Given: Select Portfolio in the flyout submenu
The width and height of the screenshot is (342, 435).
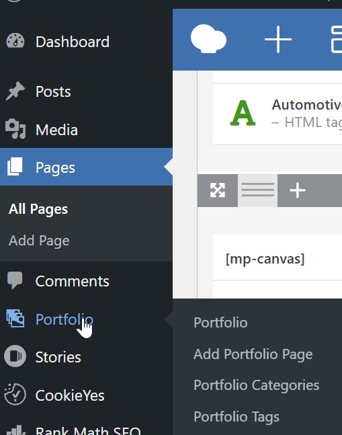Looking at the screenshot, I should click(x=220, y=323).
